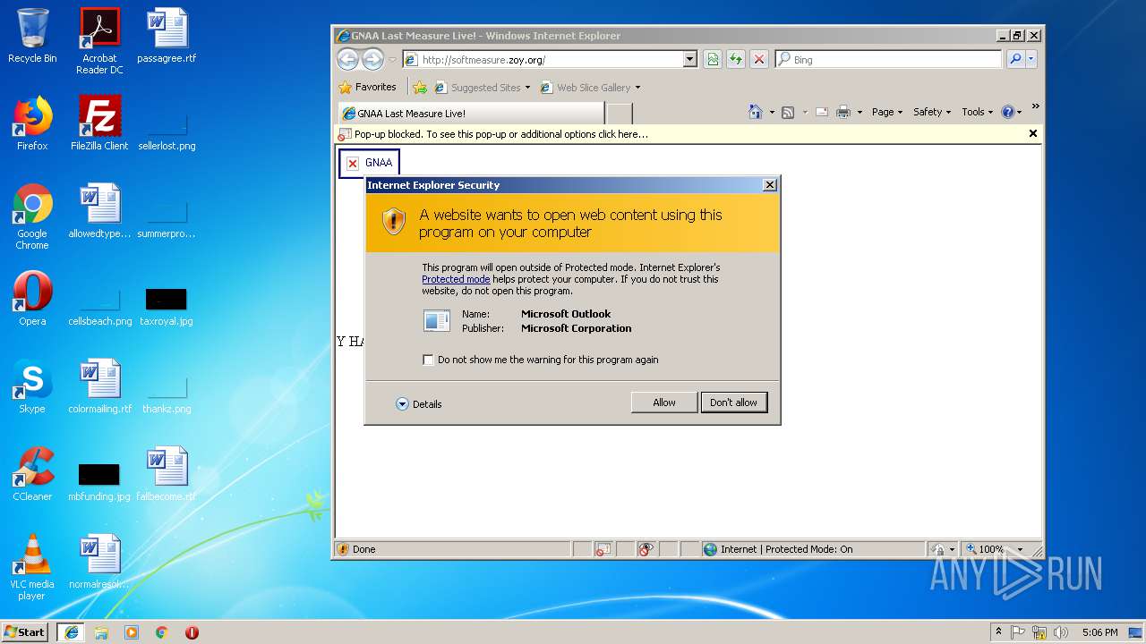Click the Bing search magnifier icon
The width and height of the screenshot is (1146, 644).
click(1014, 59)
